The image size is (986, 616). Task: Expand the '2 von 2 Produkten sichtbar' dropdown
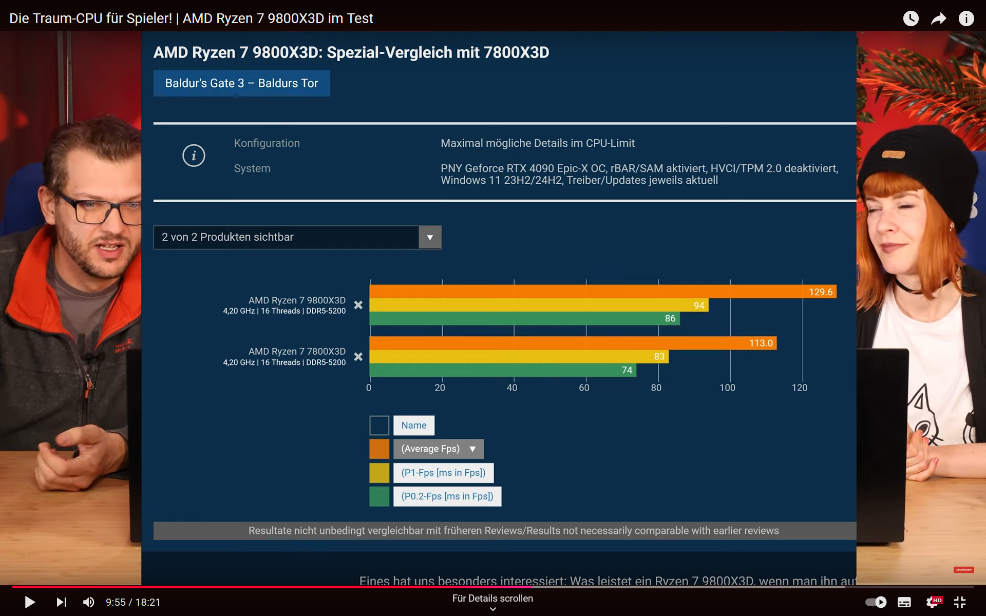click(430, 237)
